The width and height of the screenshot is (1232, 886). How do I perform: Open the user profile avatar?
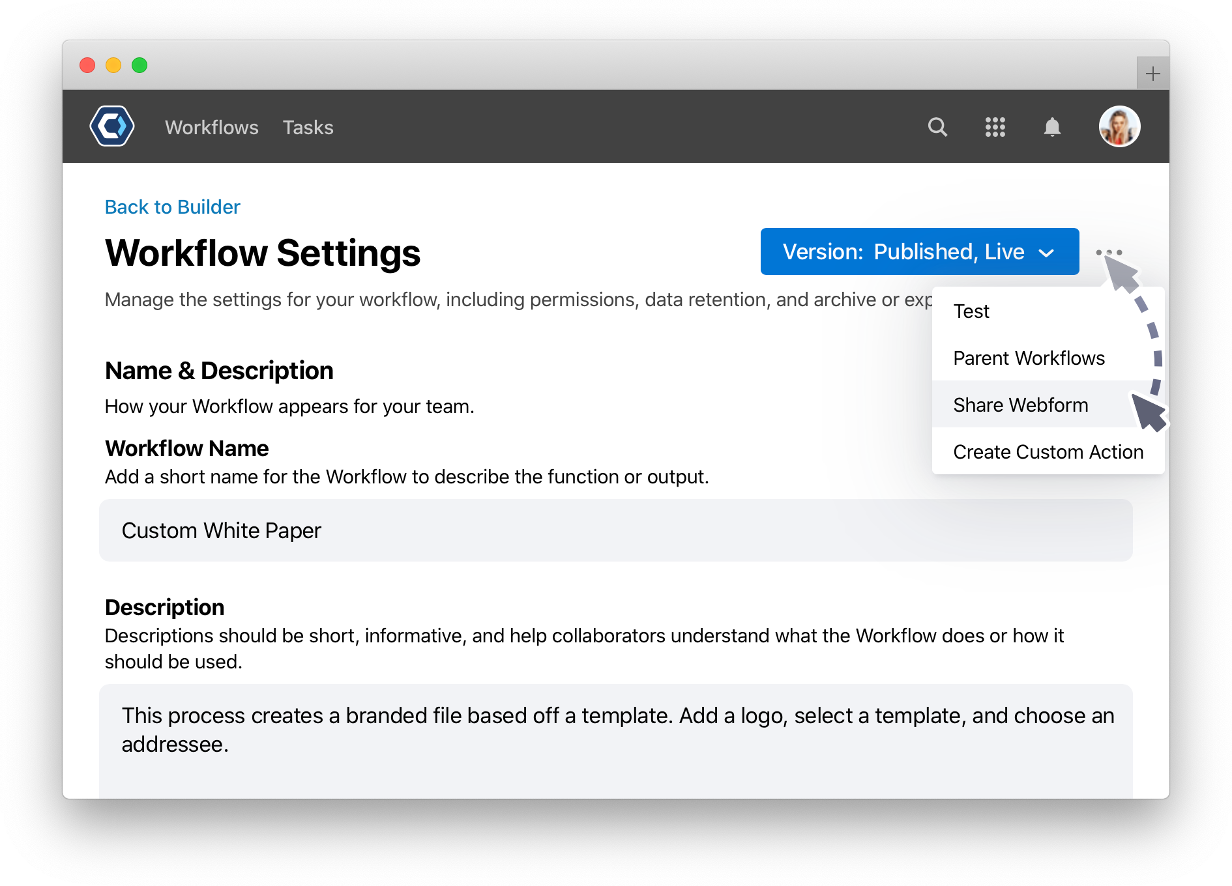tap(1119, 126)
